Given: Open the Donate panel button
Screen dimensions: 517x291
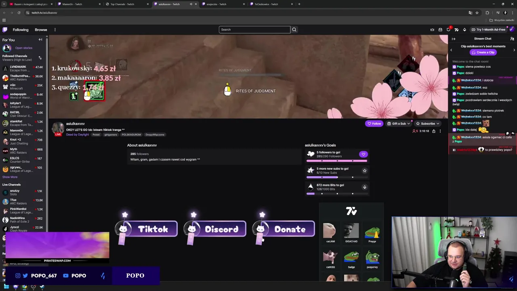Looking at the screenshot, I should (284, 229).
